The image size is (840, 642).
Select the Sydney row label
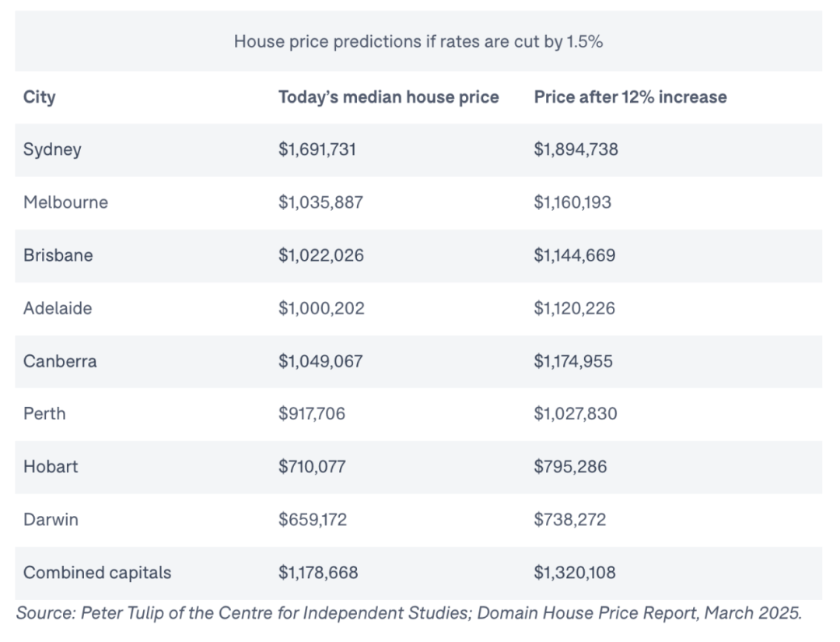[52, 149]
